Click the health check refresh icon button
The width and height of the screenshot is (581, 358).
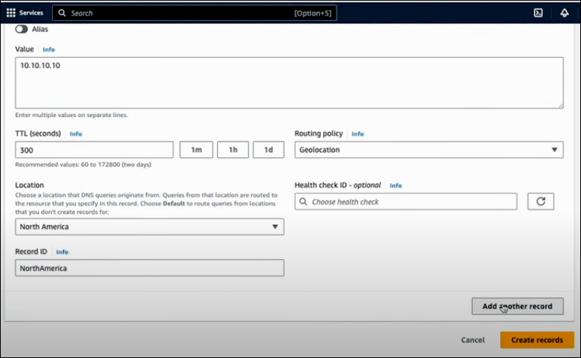pos(540,202)
